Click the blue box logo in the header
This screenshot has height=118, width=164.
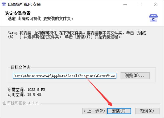(x=153, y=18)
